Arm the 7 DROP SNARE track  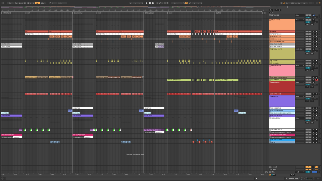317,34
